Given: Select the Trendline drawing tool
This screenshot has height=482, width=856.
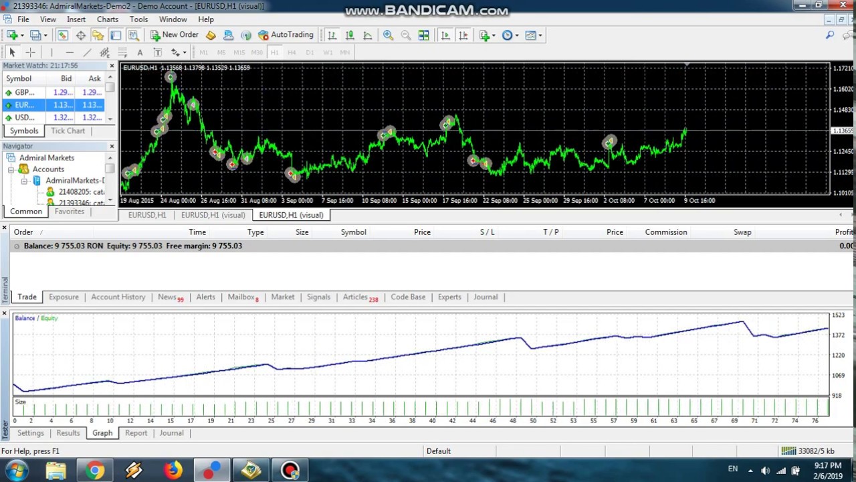Looking at the screenshot, I should point(87,52).
